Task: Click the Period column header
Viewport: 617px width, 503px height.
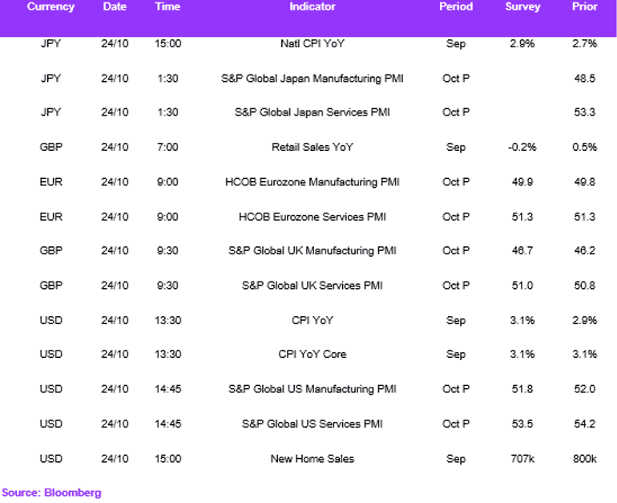Action: 456,6
